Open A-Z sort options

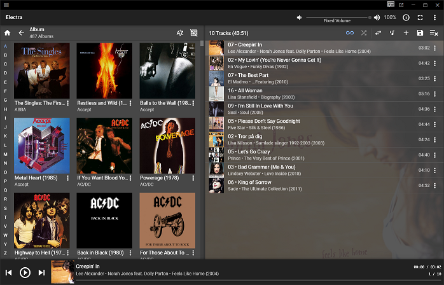pyautogui.click(x=180, y=33)
